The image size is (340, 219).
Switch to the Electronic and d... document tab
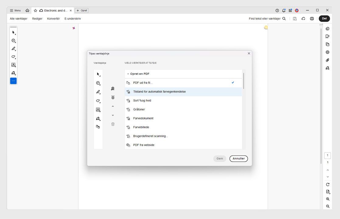pyautogui.click(x=53, y=10)
